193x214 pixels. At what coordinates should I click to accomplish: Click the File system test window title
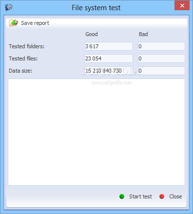[96, 8]
